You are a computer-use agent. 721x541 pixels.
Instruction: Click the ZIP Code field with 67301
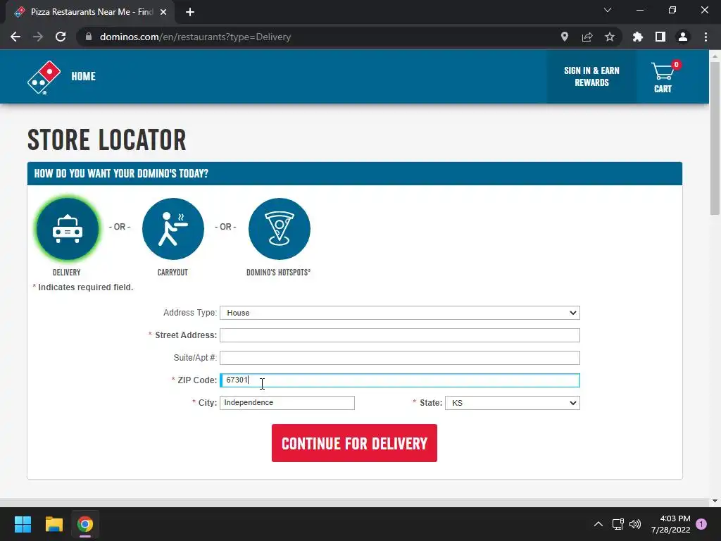[x=400, y=380]
